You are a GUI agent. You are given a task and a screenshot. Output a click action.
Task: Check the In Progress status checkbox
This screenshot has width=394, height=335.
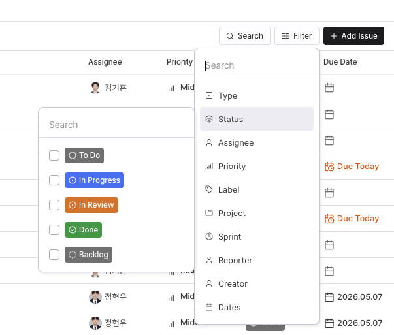pos(54,180)
